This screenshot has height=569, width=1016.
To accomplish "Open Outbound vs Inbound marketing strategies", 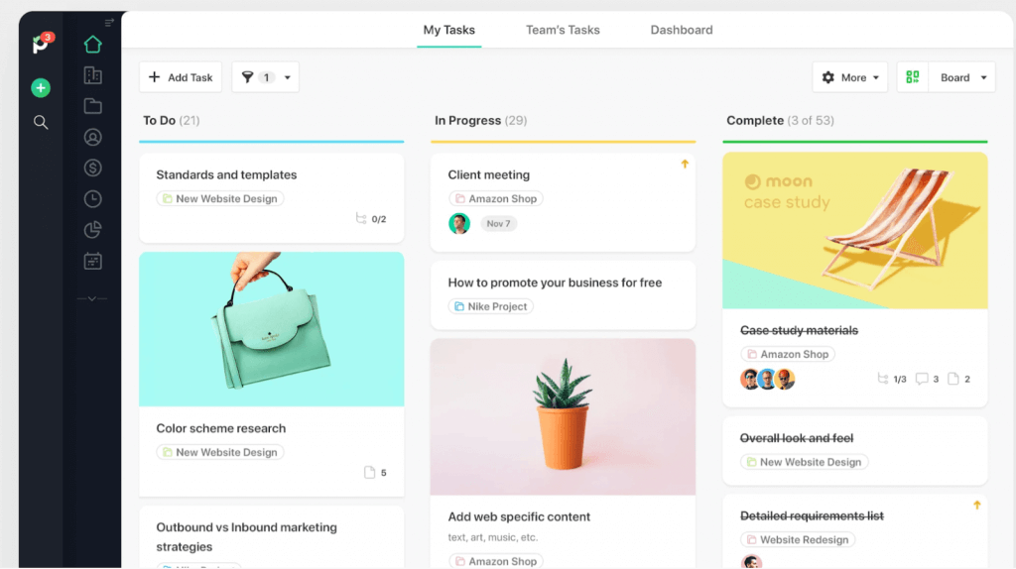I will (246, 536).
